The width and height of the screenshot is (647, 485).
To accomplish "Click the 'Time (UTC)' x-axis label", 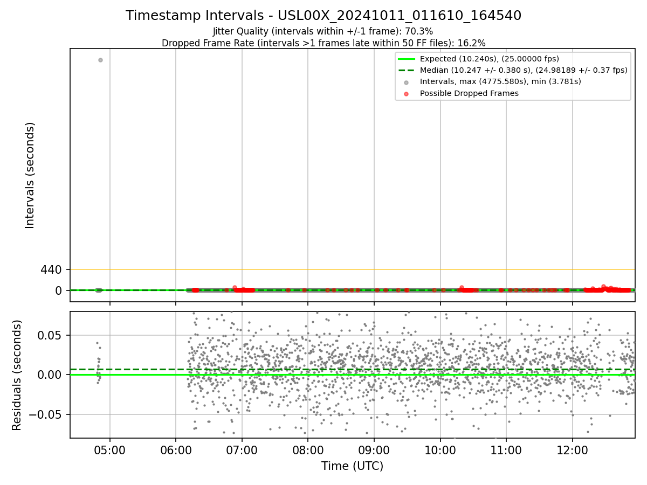I will click(x=352, y=466).
